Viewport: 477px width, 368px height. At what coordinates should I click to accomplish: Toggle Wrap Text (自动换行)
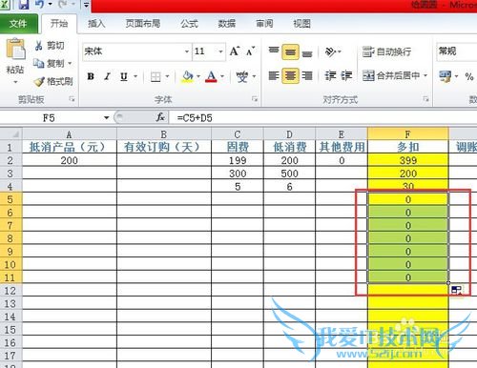coord(387,51)
